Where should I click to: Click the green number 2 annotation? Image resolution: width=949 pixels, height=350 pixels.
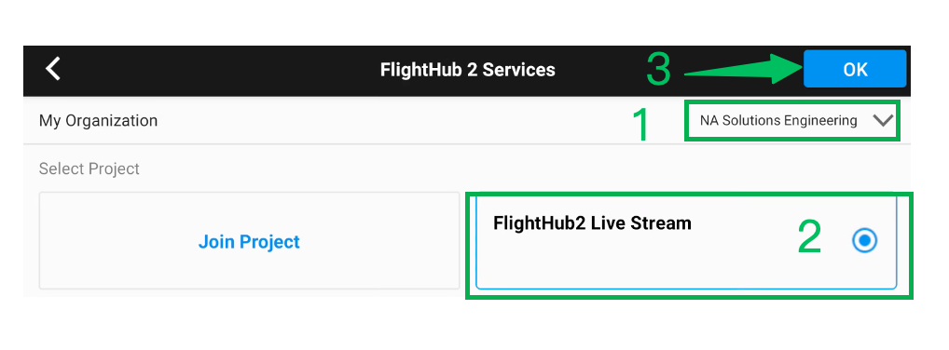pyautogui.click(x=810, y=236)
